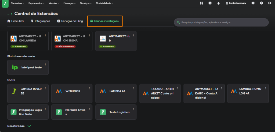Switch to the Integrações tab
Image resolution: width=275 pixels, height=132 pixels.
(x=41, y=21)
